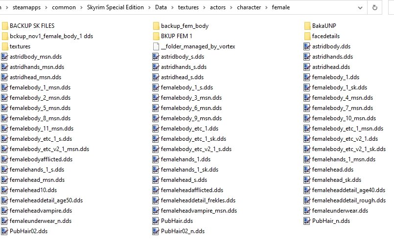The height and width of the screenshot is (240, 394).
Task: Open the backup_fem_body folder icon
Action: pos(156,26)
